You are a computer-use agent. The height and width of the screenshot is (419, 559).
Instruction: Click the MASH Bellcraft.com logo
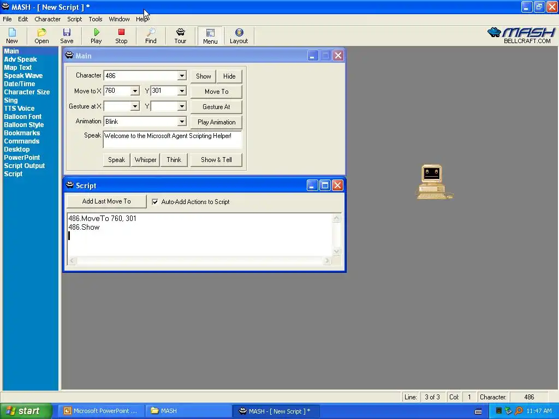521,35
